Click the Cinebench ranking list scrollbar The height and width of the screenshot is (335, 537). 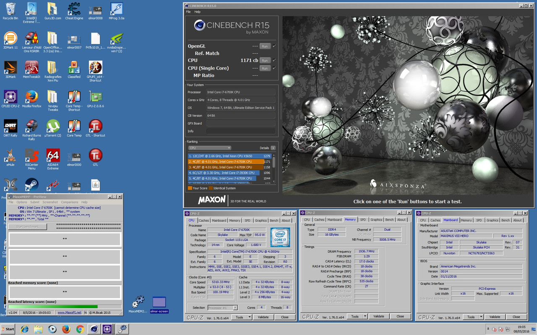click(274, 169)
